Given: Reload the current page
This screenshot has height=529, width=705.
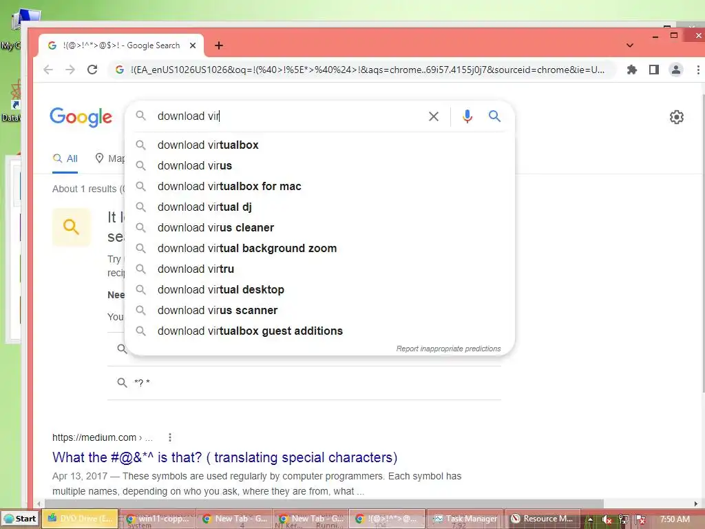Looking at the screenshot, I should [x=92, y=70].
